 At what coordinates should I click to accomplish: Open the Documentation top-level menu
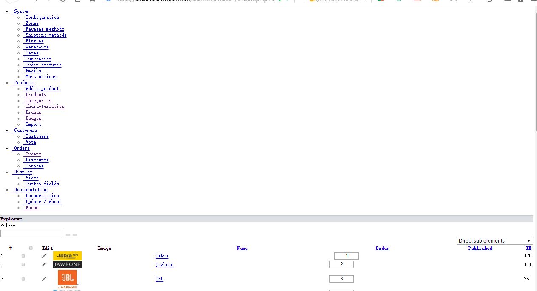tap(30, 190)
